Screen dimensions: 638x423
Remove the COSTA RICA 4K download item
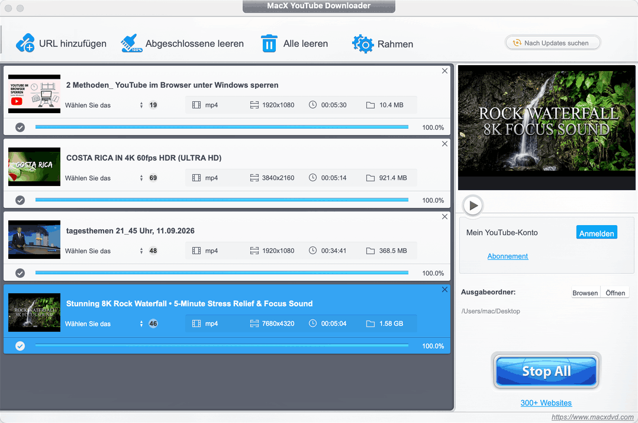point(444,144)
